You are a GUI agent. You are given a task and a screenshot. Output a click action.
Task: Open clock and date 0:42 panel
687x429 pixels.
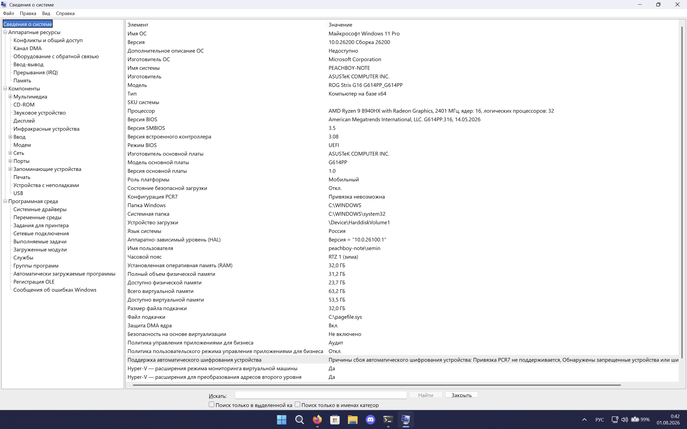coord(668,420)
